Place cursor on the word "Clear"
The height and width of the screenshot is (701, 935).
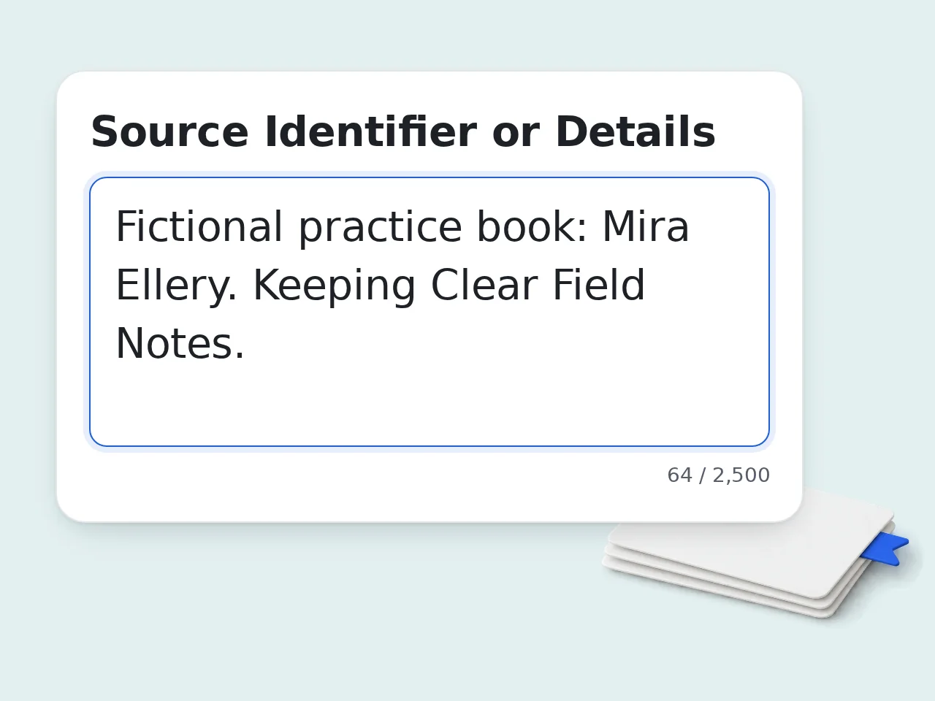(x=484, y=286)
